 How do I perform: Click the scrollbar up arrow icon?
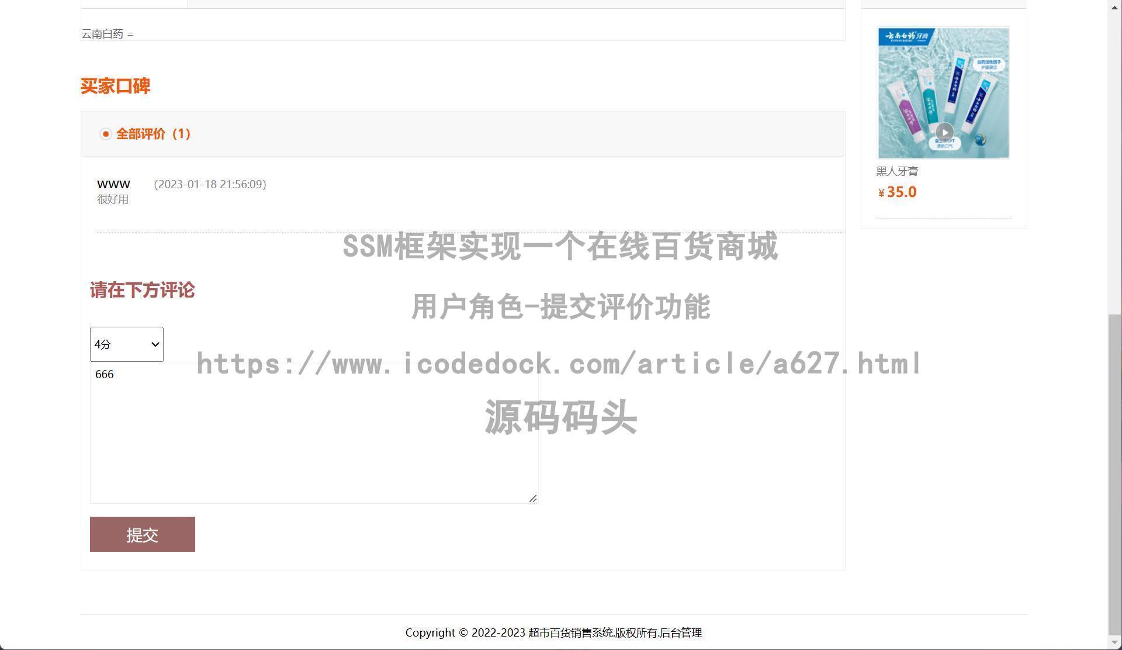1115,8
